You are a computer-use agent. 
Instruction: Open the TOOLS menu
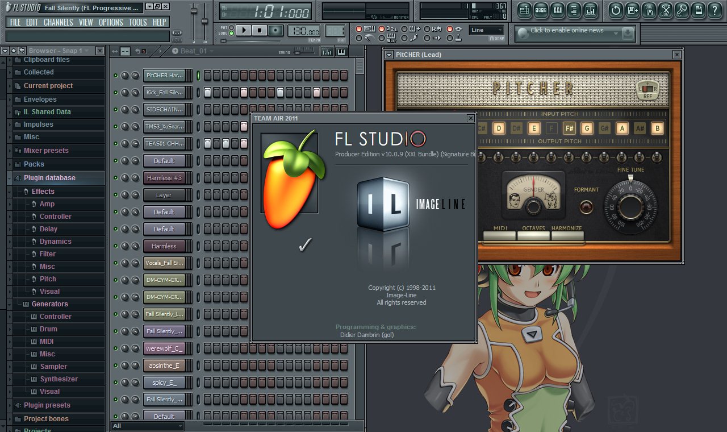pos(137,22)
